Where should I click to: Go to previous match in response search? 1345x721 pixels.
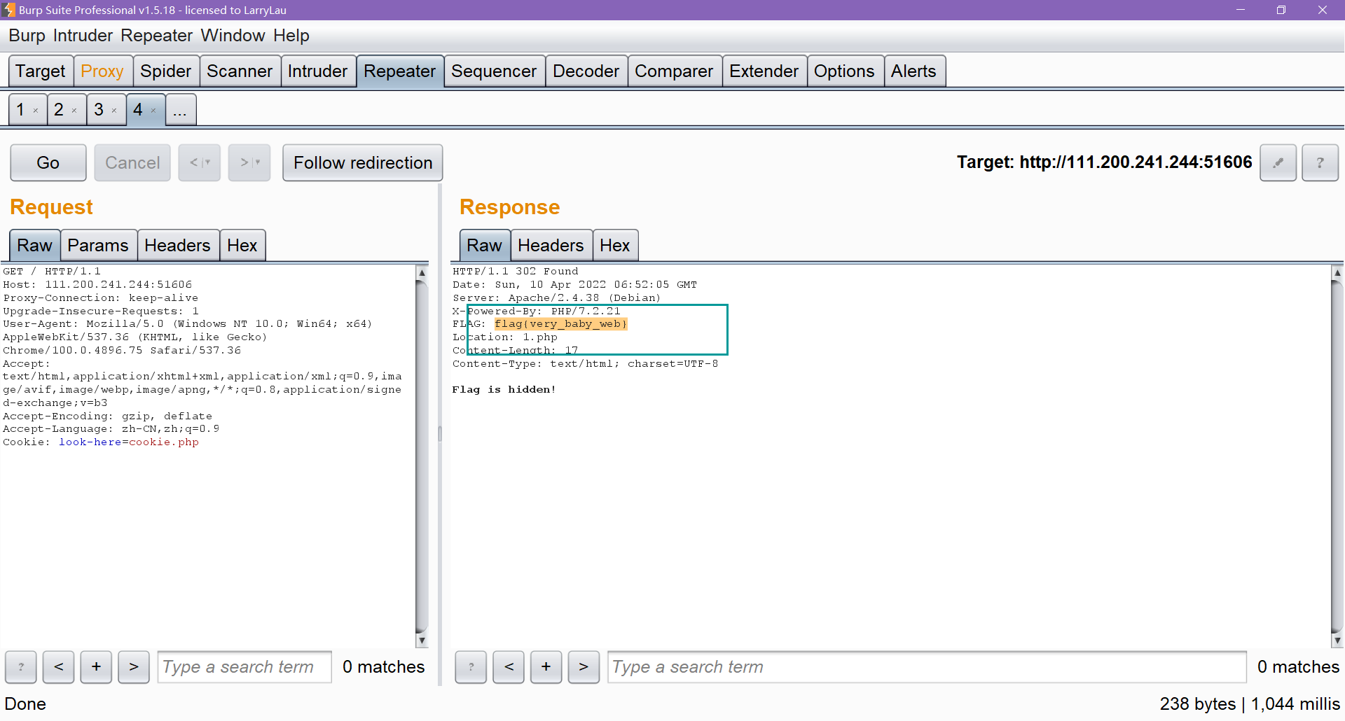click(509, 667)
